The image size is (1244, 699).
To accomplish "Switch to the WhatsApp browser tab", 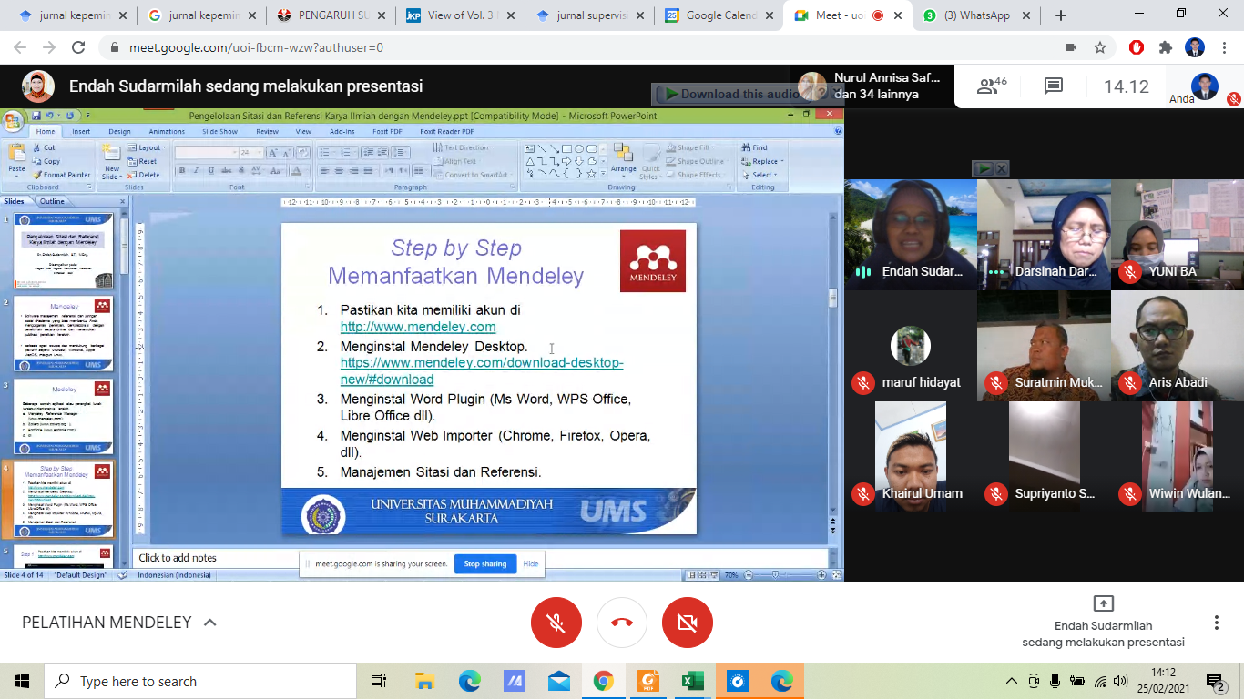I will [x=977, y=15].
